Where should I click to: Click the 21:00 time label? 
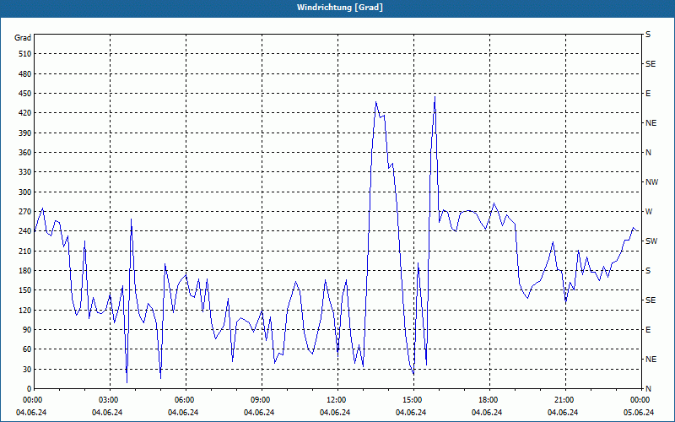click(x=565, y=400)
